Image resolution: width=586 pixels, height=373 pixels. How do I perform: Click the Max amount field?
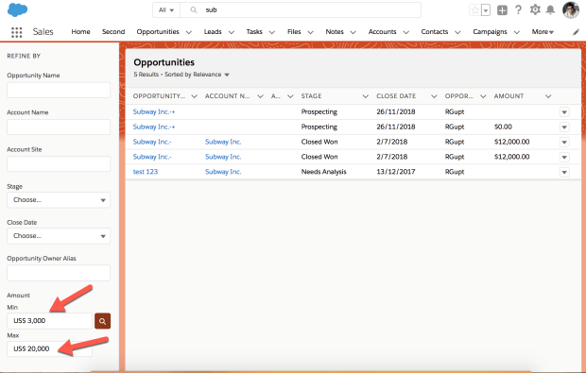[50, 349]
